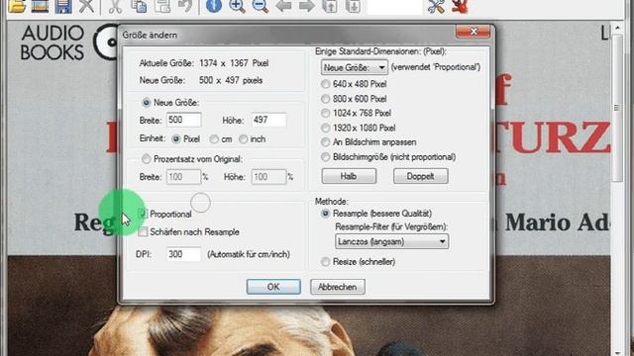The width and height of the screenshot is (634, 356).
Task: Cancel the dialog with Abbrechen
Action: [338, 287]
